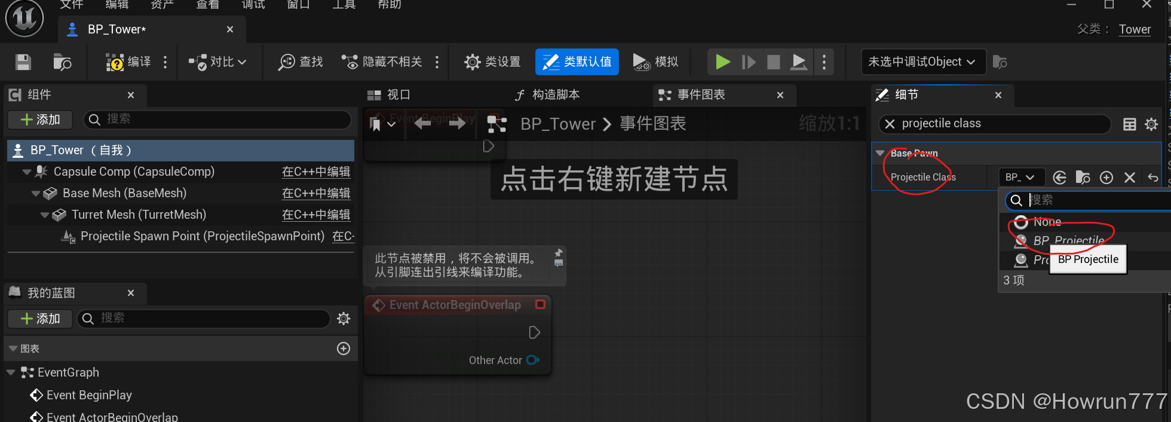Compile the blueprint with the 编译 button

coord(128,62)
